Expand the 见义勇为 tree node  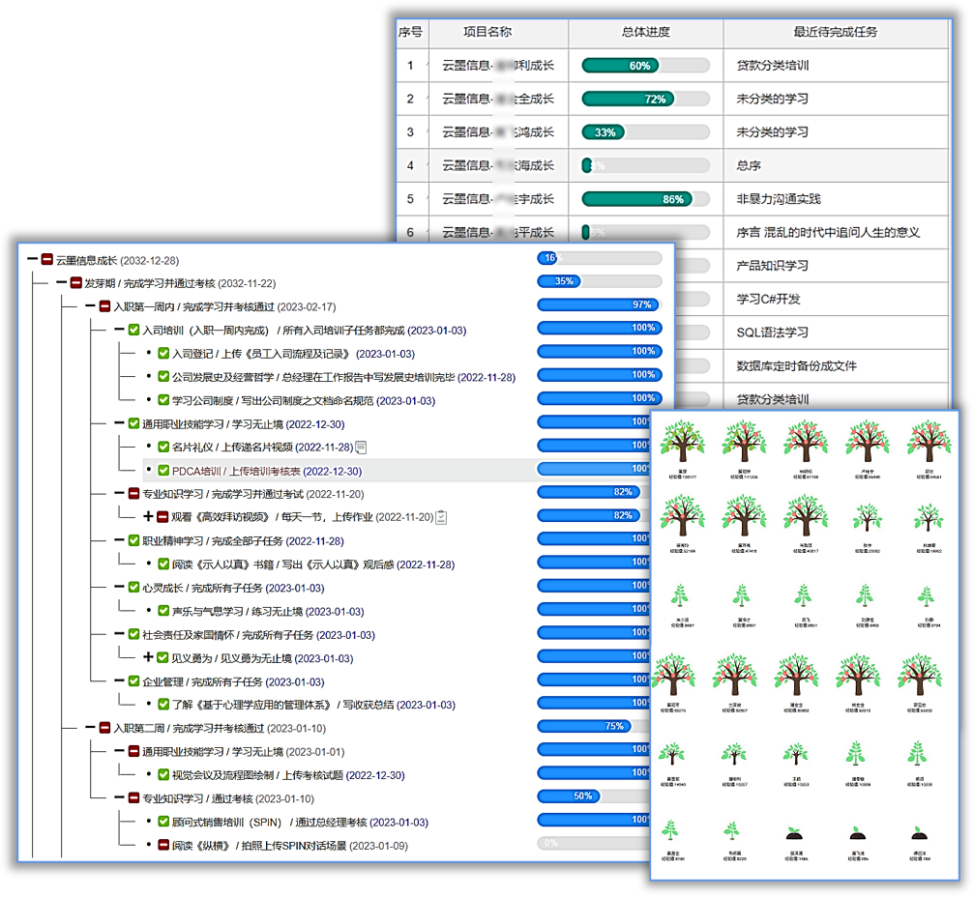pyautogui.click(x=148, y=658)
